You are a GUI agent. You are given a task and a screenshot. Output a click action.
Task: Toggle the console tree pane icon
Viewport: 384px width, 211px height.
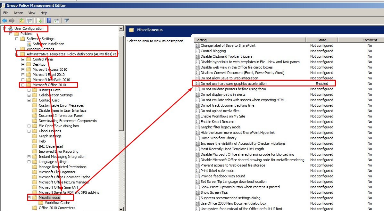tap(29, 20)
